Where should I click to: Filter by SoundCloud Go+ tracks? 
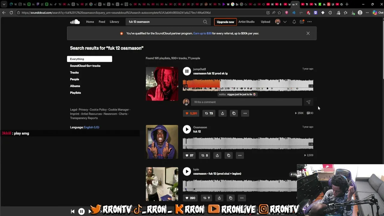(85, 66)
